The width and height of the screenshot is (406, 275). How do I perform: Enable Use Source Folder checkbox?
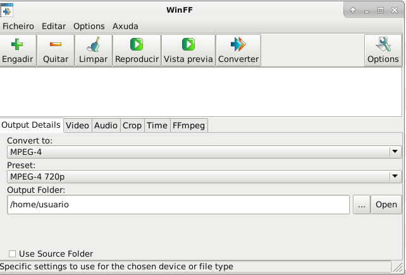pyautogui.click(x=13, y=254)
